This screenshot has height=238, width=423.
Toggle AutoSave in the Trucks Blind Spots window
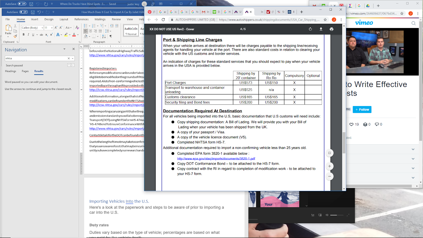coord(22,4)
